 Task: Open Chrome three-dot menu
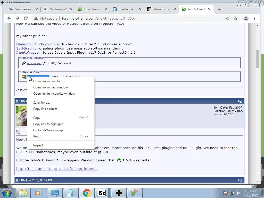point(254,18)
